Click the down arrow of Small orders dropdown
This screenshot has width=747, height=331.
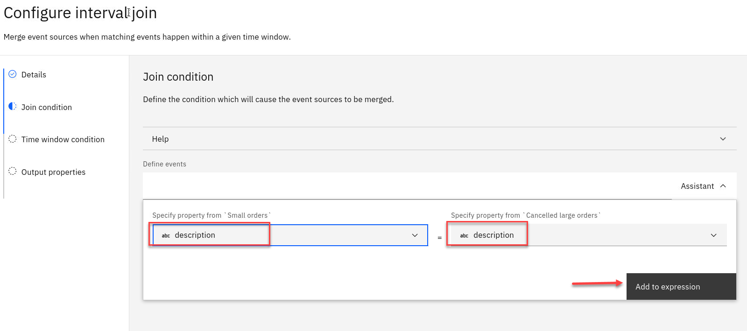[415, 235]
